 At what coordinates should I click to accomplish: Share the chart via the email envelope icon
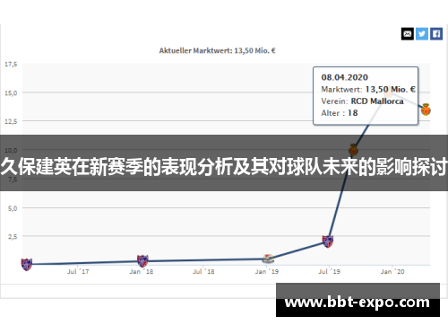point(408,34)
